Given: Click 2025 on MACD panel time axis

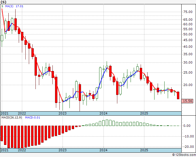Looking at the screenshot, I should 144,150.
